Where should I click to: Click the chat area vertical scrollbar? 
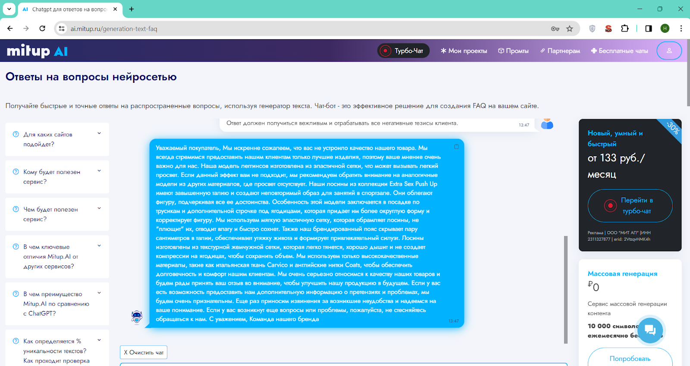[x=565, y=289]
